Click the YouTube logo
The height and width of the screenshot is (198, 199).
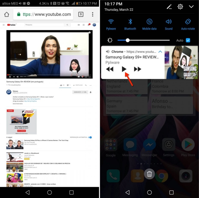11,25
